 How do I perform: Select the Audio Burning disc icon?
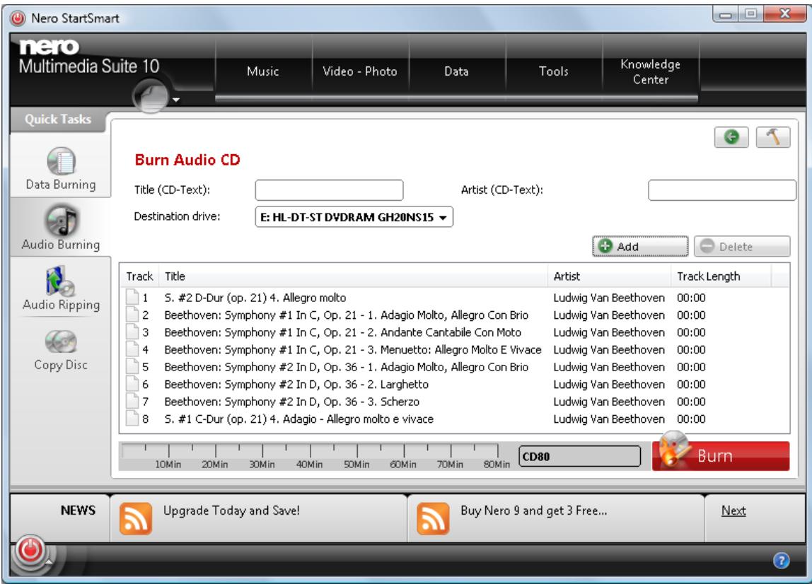(x=61, y=221)
